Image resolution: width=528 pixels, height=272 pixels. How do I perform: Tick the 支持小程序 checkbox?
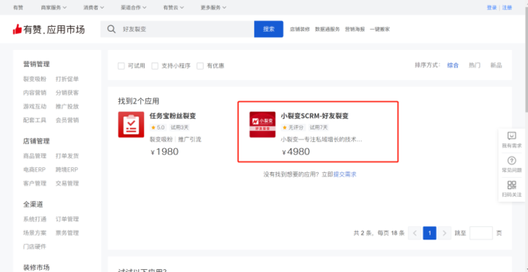[x=155, y=66]
